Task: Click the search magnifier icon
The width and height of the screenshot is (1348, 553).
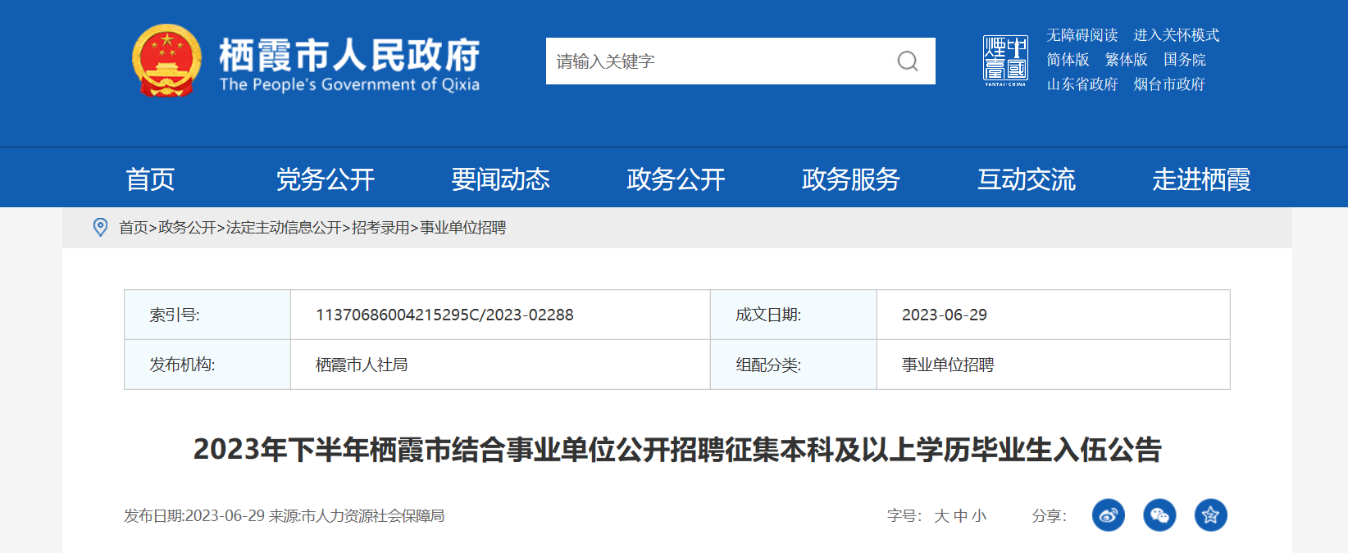Action: click(907, 61)
